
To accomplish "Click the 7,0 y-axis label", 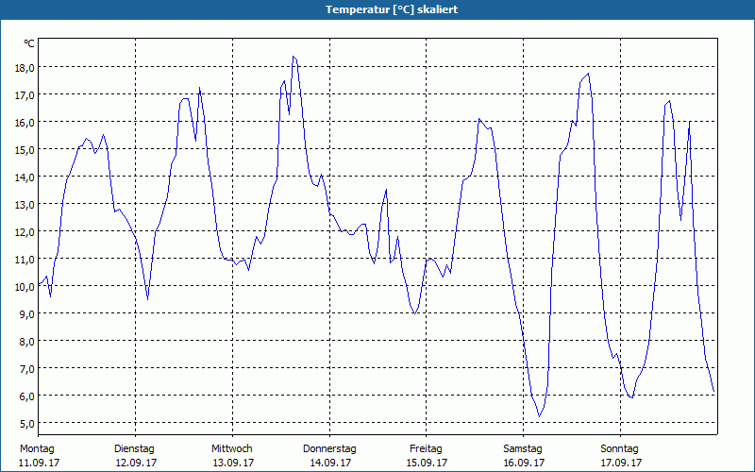I will [x=26, y=370].
